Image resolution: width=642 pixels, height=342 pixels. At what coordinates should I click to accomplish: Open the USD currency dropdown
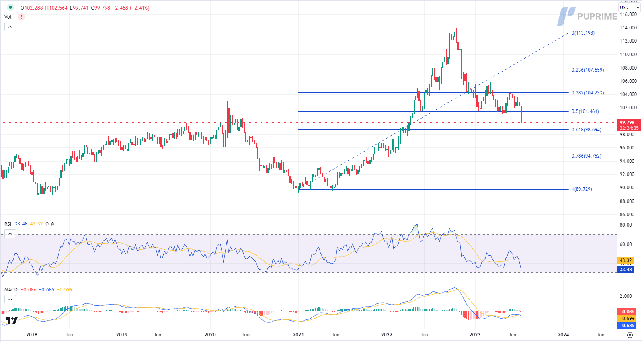pos(629,7)
